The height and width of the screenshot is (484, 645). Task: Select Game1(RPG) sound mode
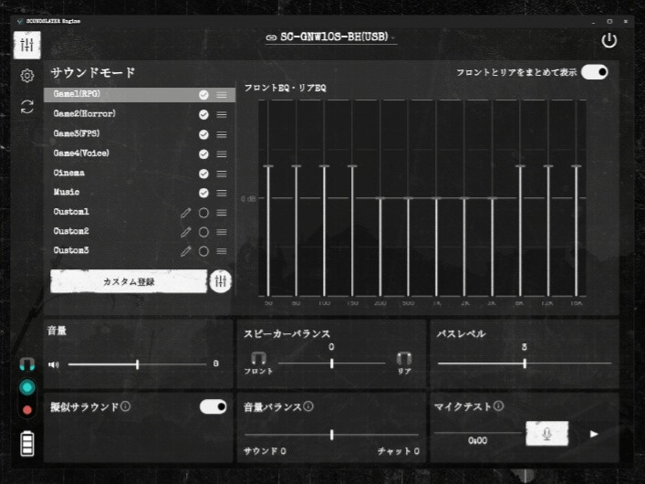point(140,94)
